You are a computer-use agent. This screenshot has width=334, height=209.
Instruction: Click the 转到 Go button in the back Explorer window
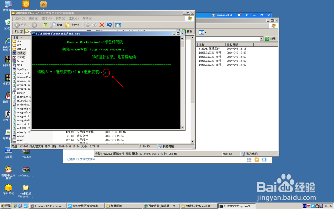coord(271,39)
